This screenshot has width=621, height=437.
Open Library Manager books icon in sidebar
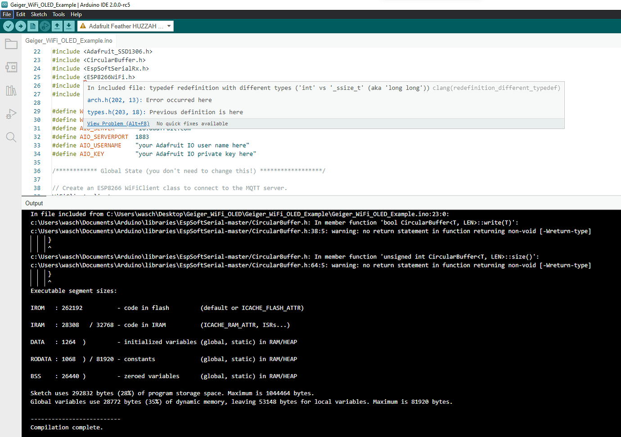coord(11,90)
